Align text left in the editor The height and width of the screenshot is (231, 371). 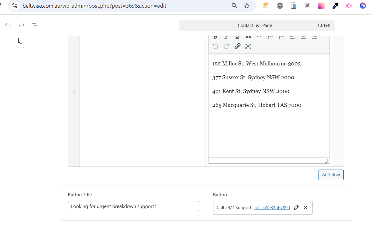[292, 37]
